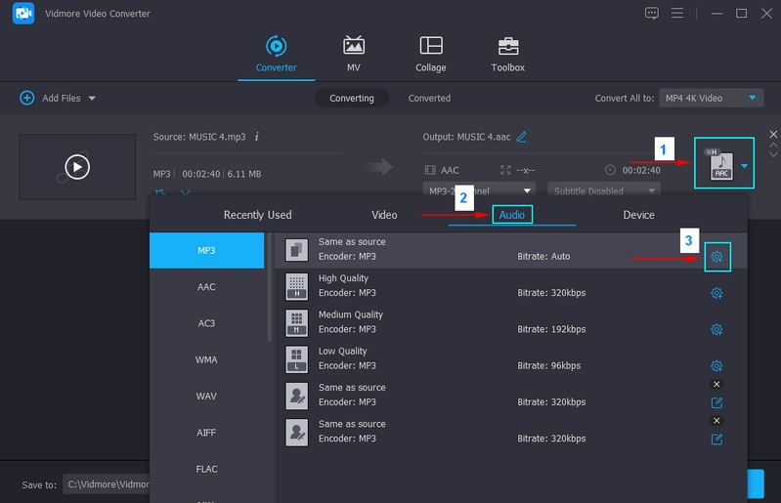781x503 pixels.
Task: Switch to the Recently Used tab
Action: click(257, 215)
